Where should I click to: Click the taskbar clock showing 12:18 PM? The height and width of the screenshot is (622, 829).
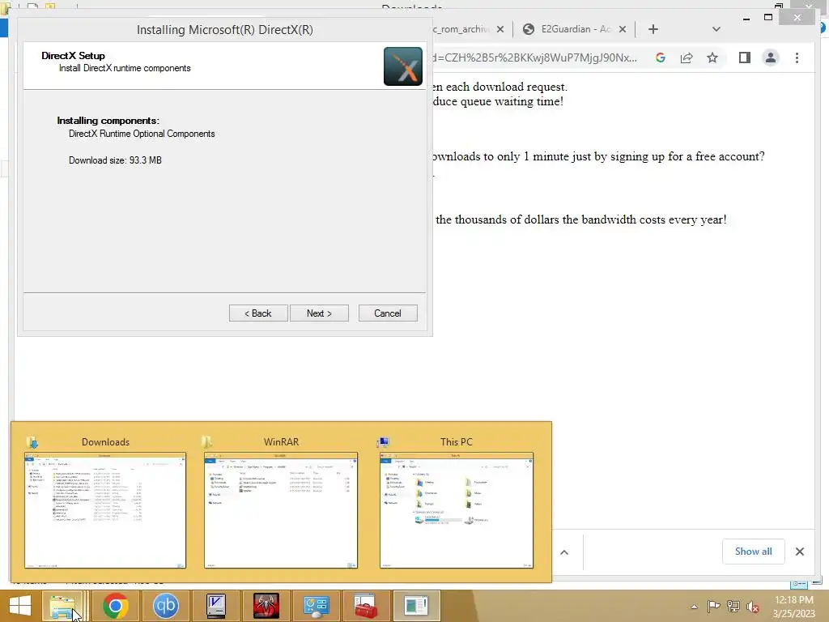click(x=793, y=607)
